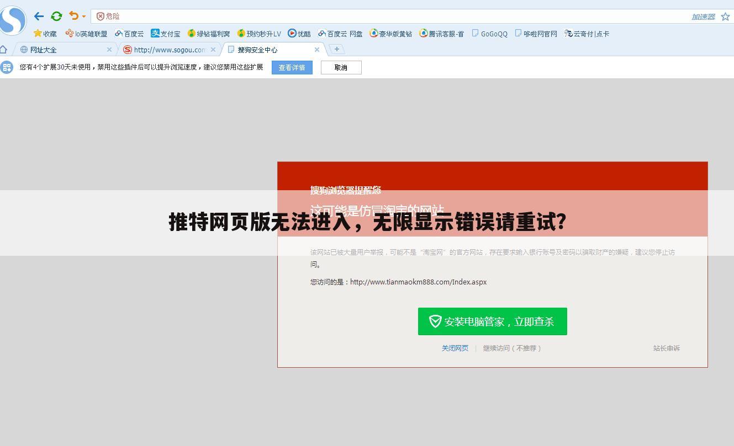Close the 搜狗安全中心 tab
The image size is (734, 446).
(x=317, y=50)
